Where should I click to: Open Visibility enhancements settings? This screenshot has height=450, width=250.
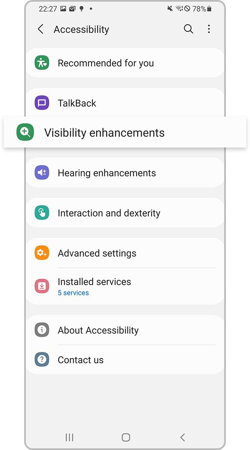pos(104,133)
